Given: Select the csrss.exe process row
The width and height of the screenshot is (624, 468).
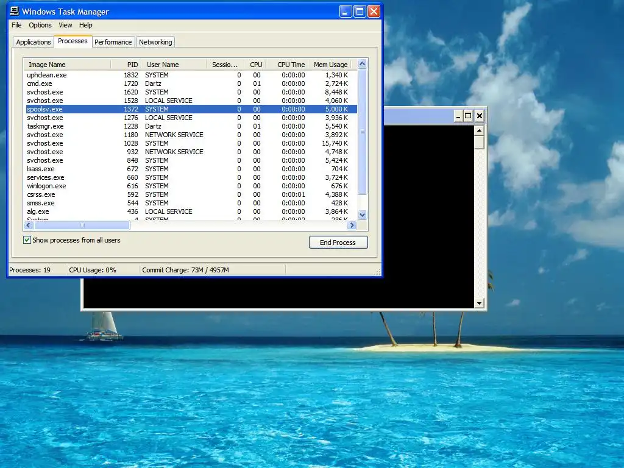Looking at the screenshot, I should pyautogui.click(x=191, y=194).
